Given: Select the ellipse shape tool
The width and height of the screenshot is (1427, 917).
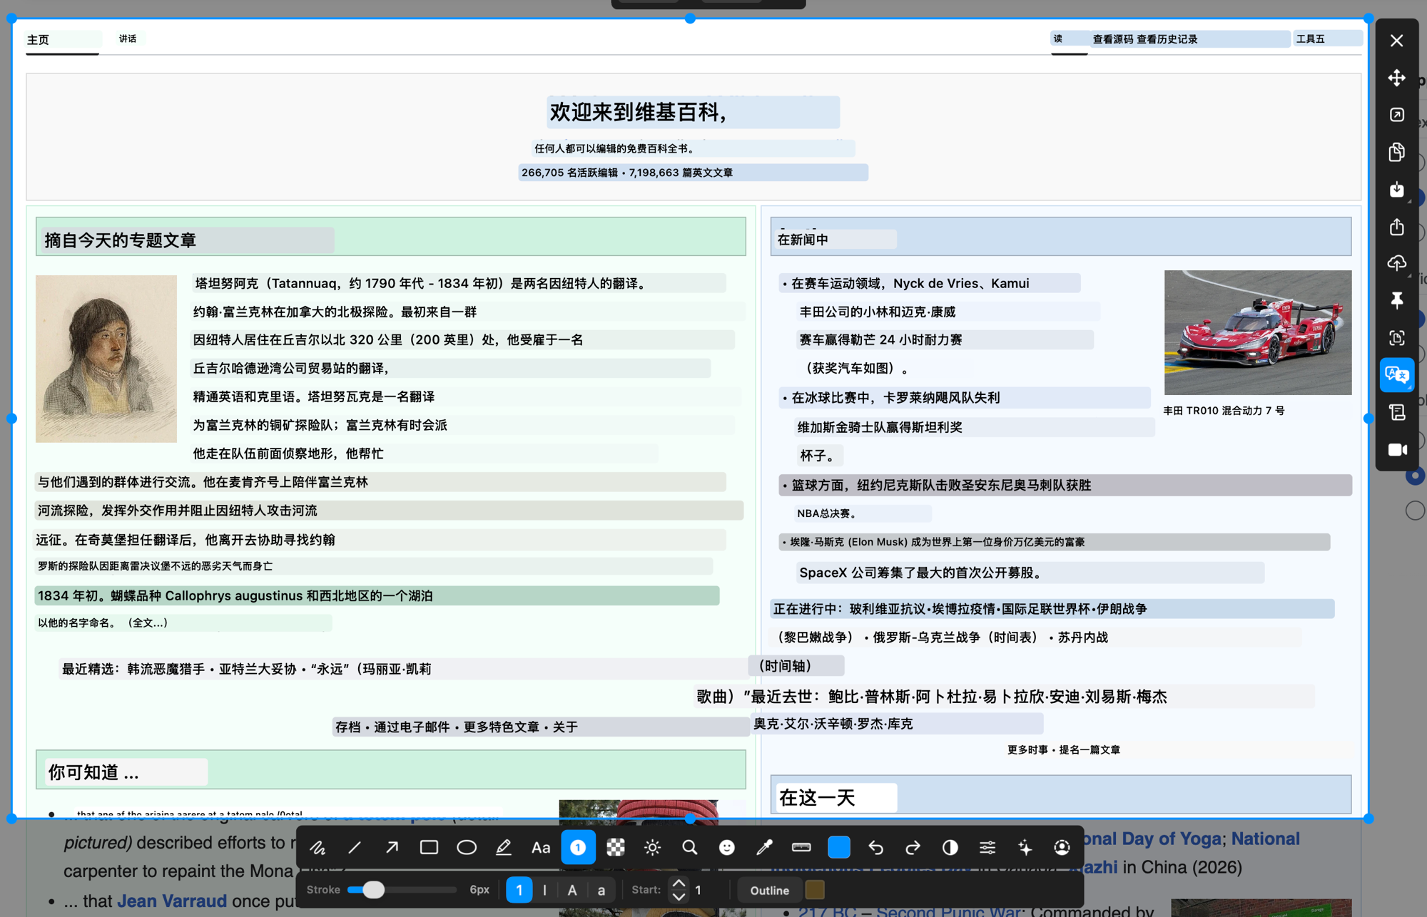Looking at the screenshot, I should point(467,847).
